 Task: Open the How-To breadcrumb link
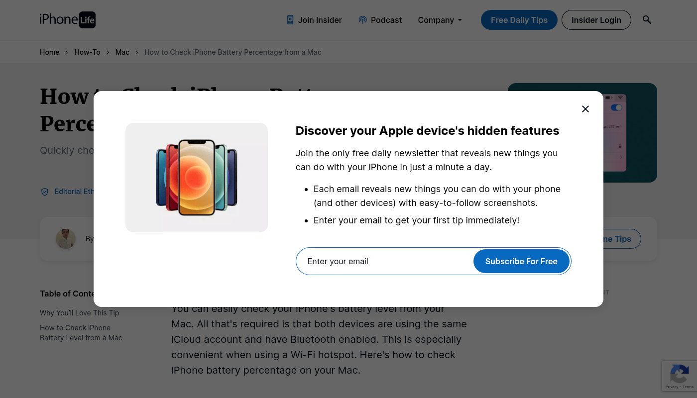[87, 52]
